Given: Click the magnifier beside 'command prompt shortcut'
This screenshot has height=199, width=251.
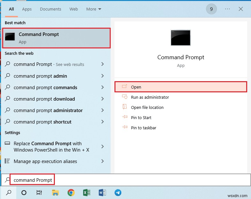Looking at the screenshot, I should pyautogui.click(x=7, y=122).
